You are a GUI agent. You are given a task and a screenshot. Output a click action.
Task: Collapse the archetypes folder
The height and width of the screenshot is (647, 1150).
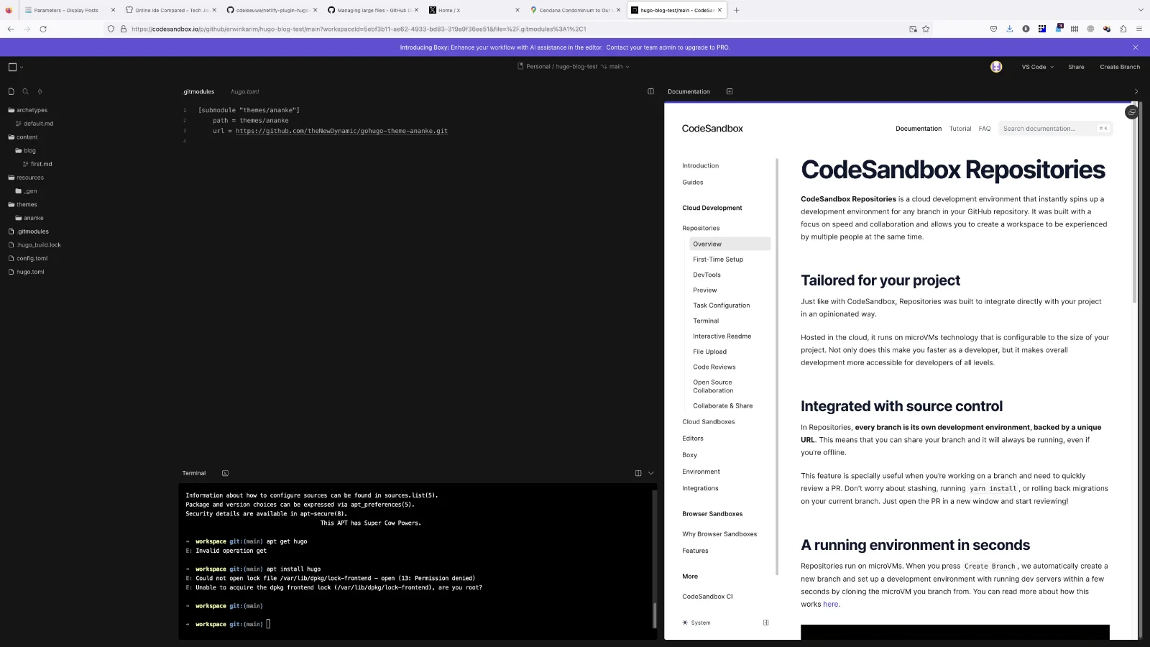point(27,110)
